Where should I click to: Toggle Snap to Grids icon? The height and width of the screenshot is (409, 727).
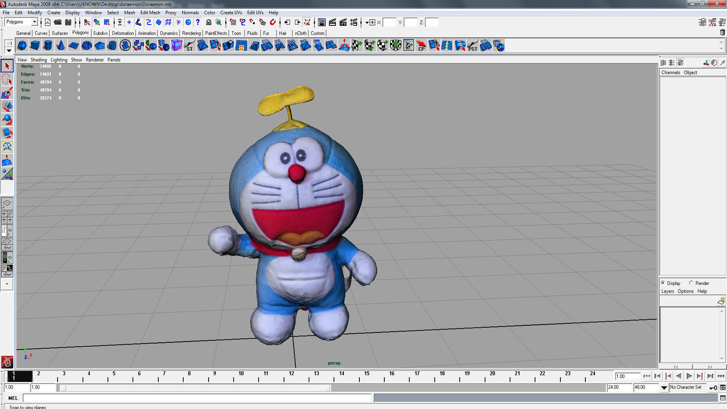coord(233,22)
